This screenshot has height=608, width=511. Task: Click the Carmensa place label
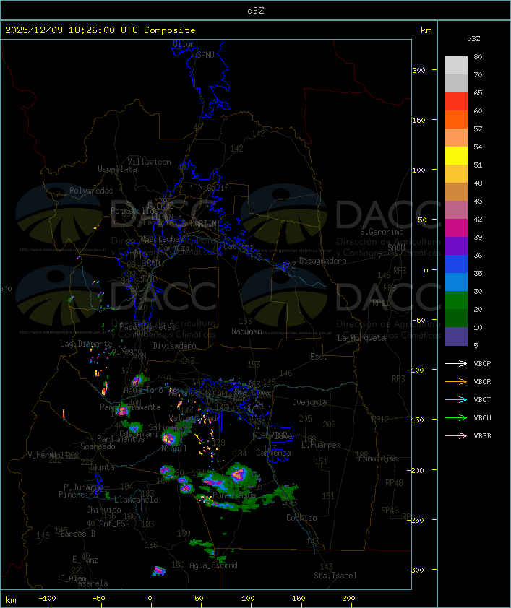pyautogui.click(x=273, y=453)
